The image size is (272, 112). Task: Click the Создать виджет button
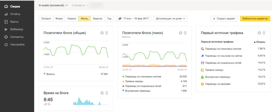click(224, 19)
